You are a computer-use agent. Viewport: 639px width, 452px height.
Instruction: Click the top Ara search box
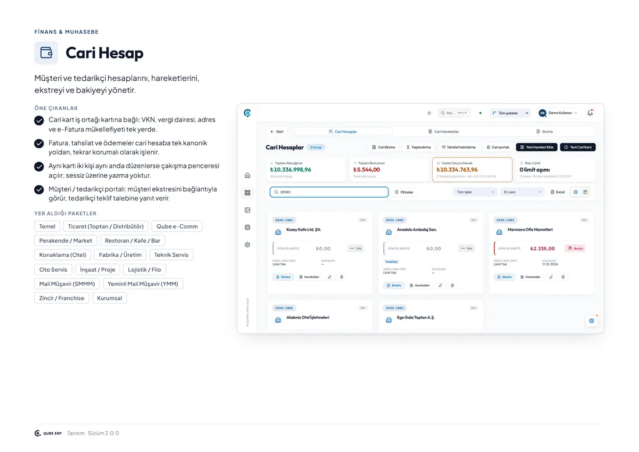[x=454, y=113]
